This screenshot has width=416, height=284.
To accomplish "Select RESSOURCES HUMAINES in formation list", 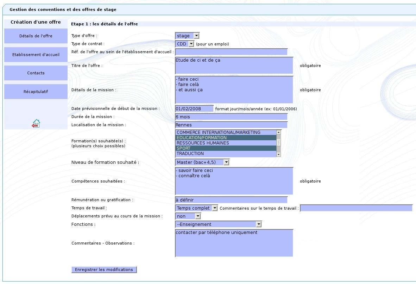I will [x=225, y=143].
